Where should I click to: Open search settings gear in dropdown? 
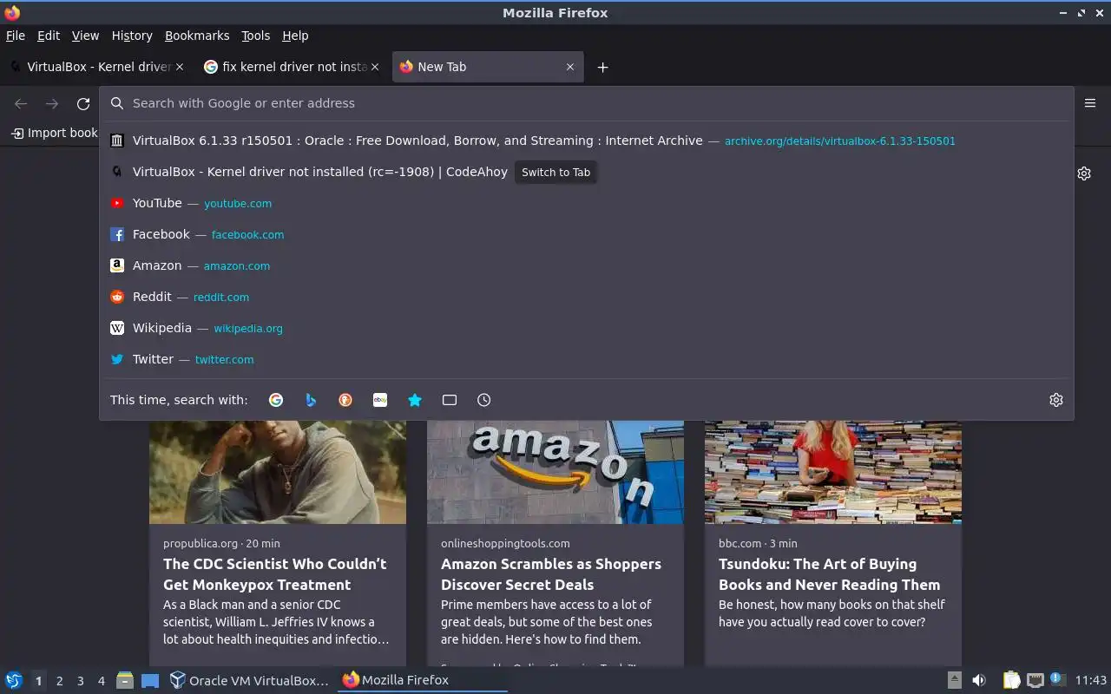coord(1056,400)
